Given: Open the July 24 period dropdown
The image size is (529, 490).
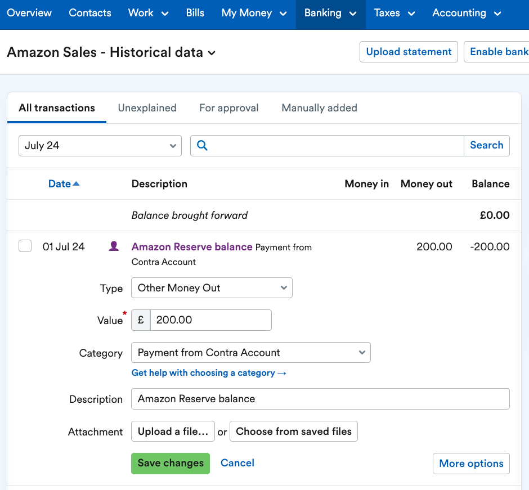Looking at the screenshot, I should [100, 146].
